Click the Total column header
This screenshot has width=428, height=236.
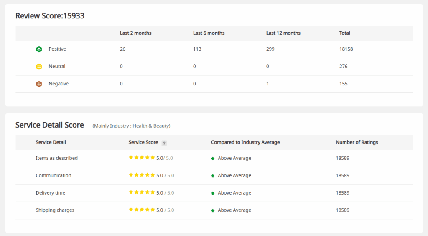click(x=344, y=33)
